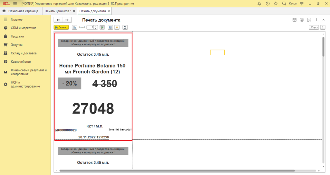Open favorites star in title bar
This screenshot has width=330, height=175.
[x=276, y=4]
